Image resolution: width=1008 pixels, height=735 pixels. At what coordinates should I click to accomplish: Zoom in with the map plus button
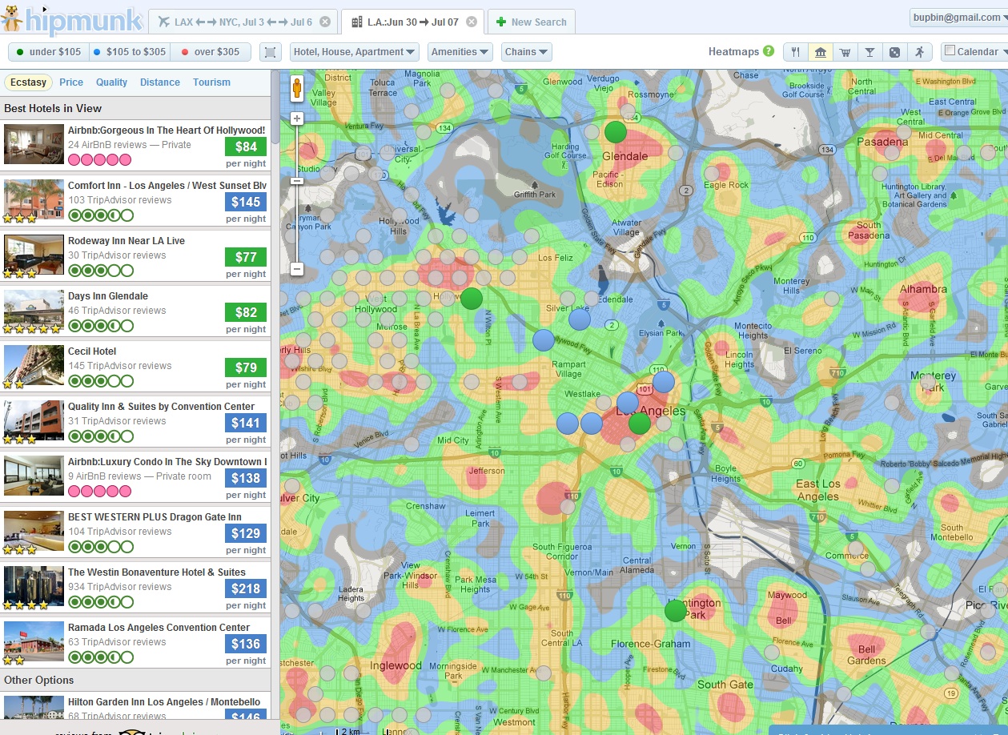point(297,118)
